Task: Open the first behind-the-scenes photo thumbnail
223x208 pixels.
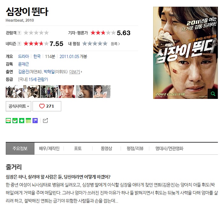Action: point(14,92)
